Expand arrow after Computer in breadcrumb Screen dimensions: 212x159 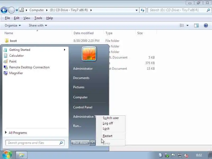[47, 10]
